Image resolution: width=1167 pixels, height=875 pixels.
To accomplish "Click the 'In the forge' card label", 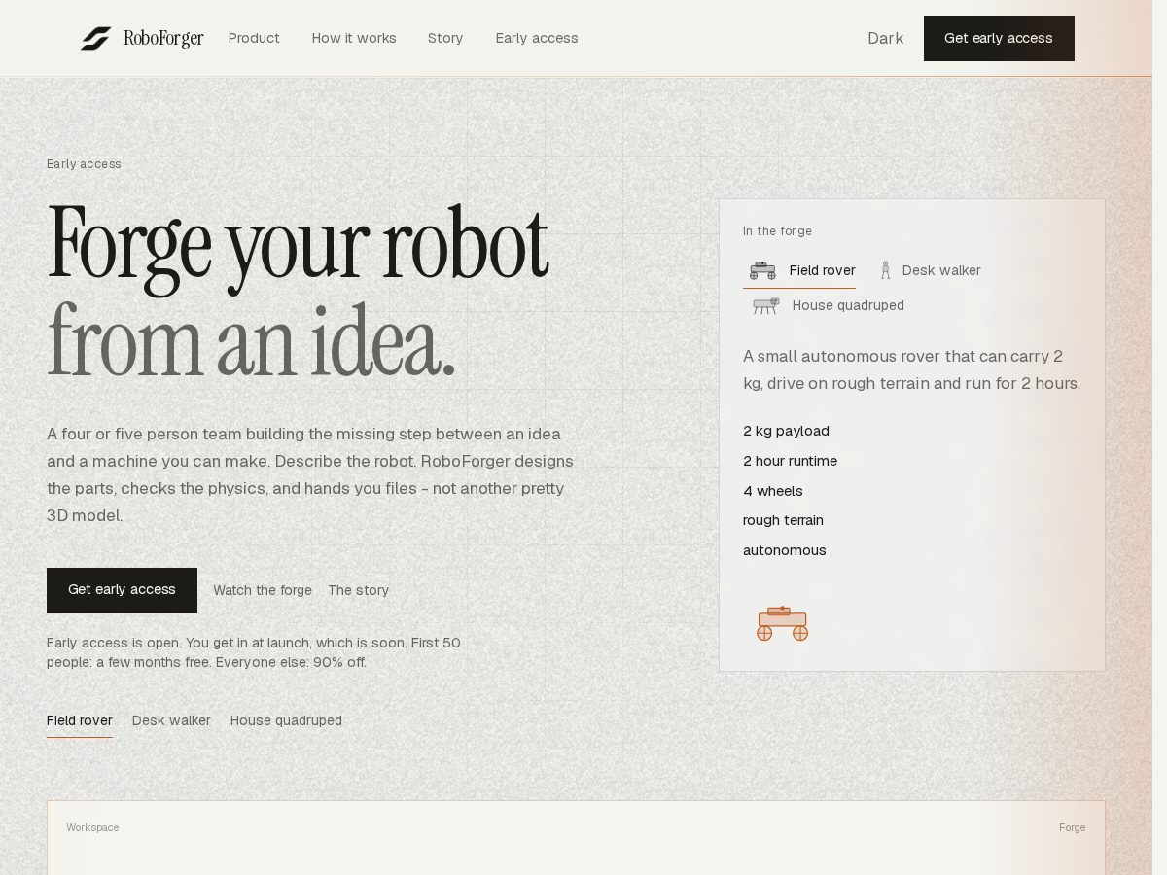I will [x=777, y=231].
